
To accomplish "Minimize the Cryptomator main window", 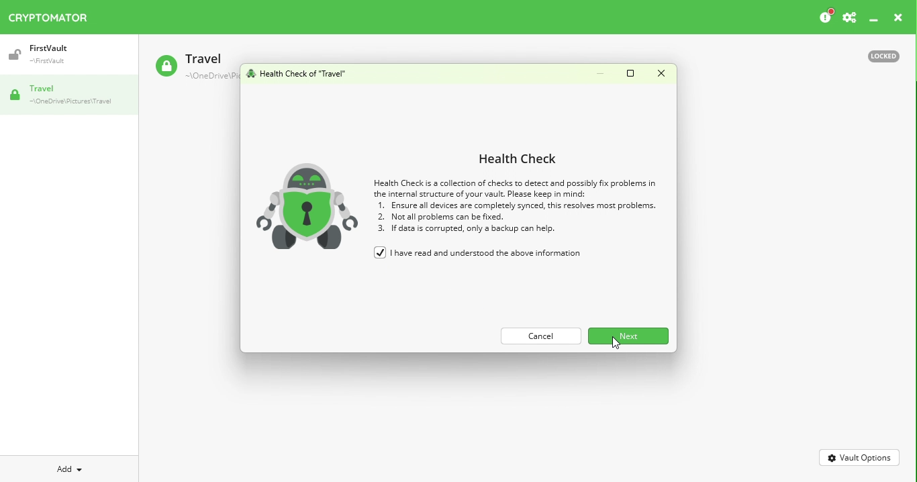I will 874,19.
